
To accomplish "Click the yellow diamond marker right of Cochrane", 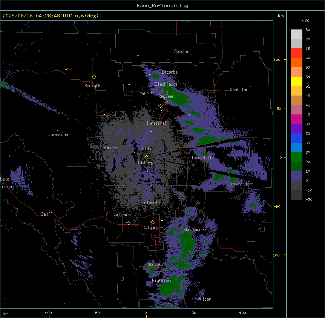I will click(128, 223).
